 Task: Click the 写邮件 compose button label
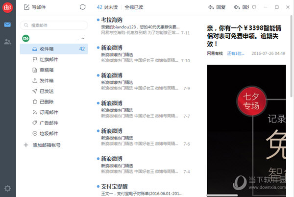pos(39,7)
